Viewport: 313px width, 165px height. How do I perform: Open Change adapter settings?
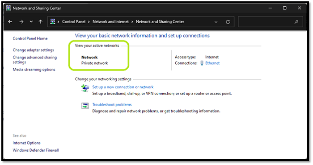click(34, 50)
